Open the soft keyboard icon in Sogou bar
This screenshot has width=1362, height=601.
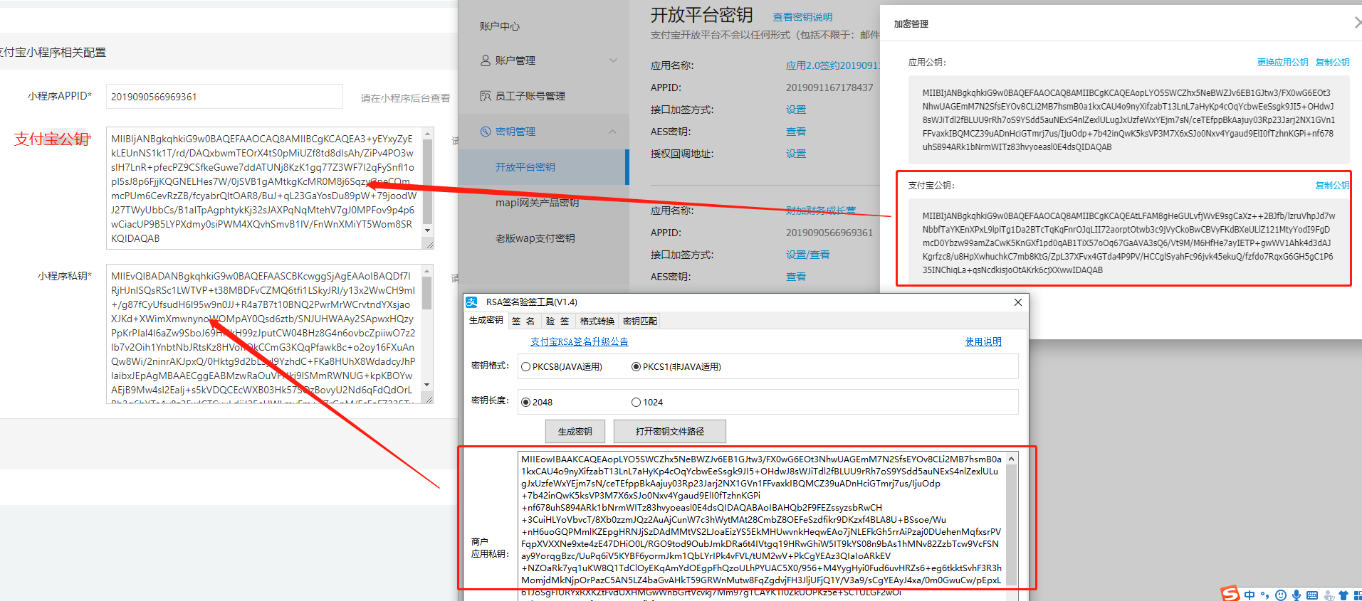(x=1312, y=595)
